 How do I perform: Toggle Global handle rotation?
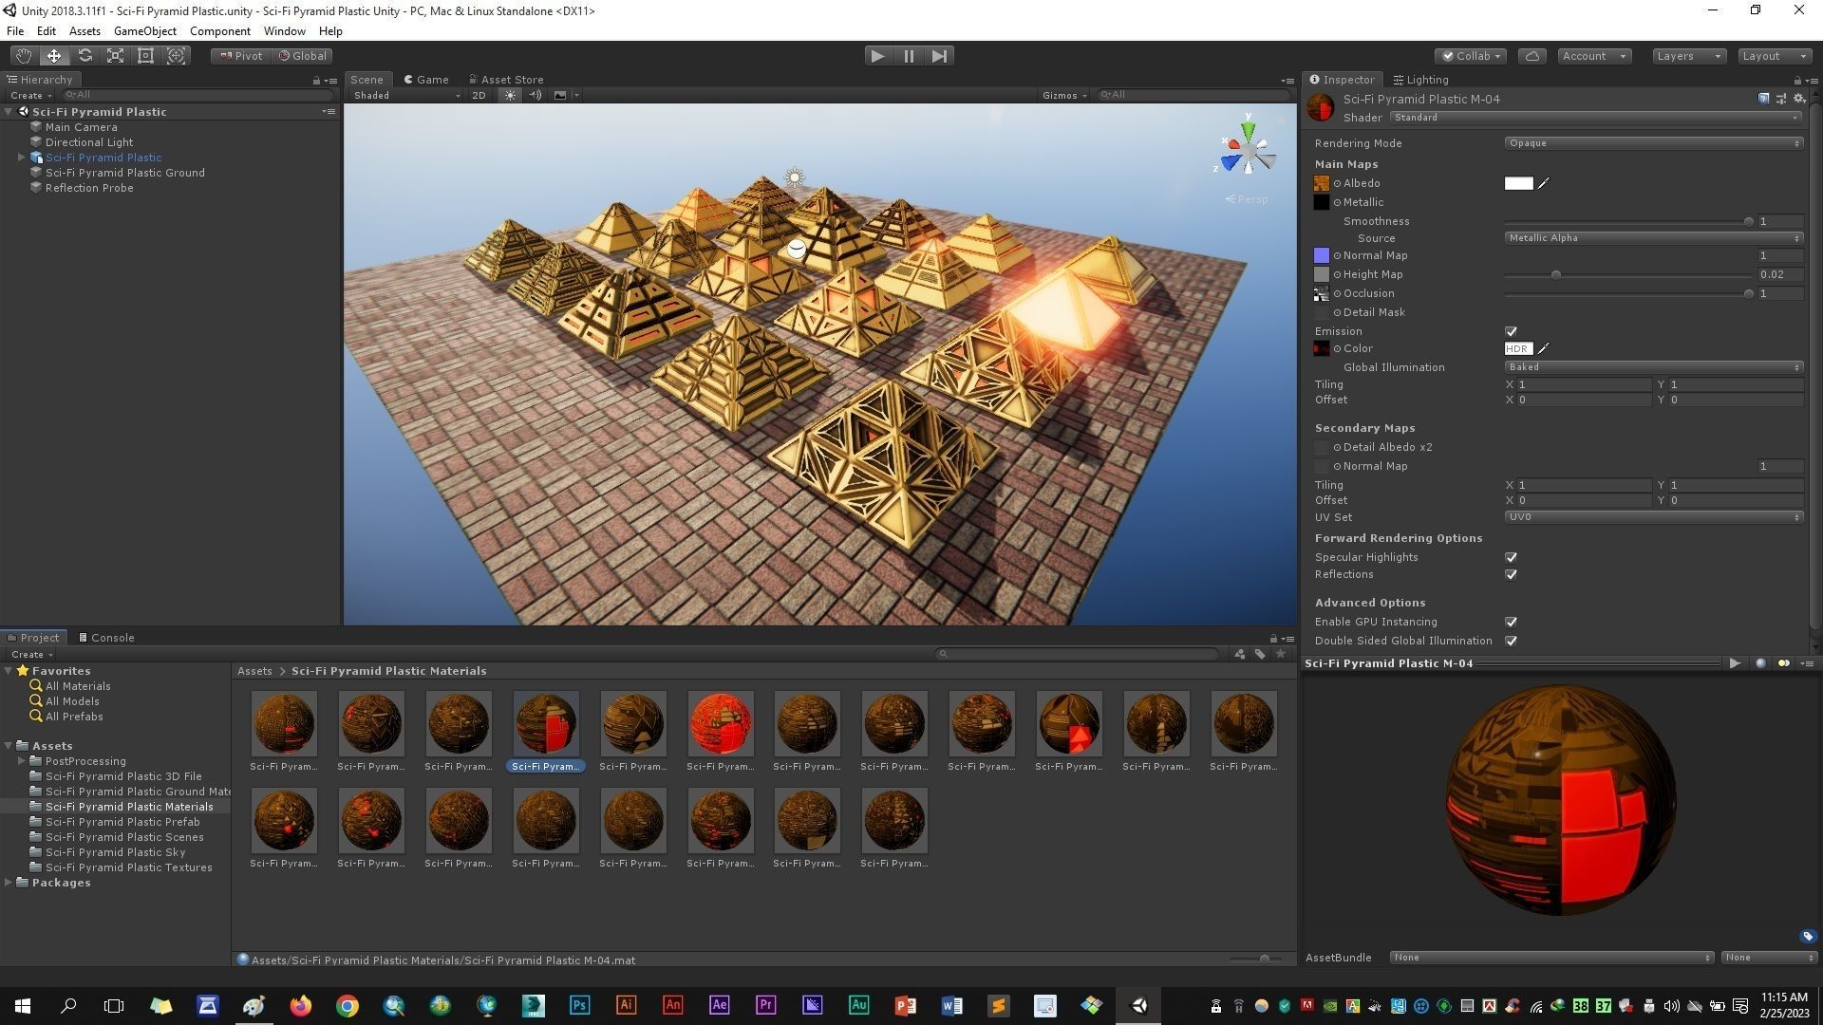coord(302,56)
